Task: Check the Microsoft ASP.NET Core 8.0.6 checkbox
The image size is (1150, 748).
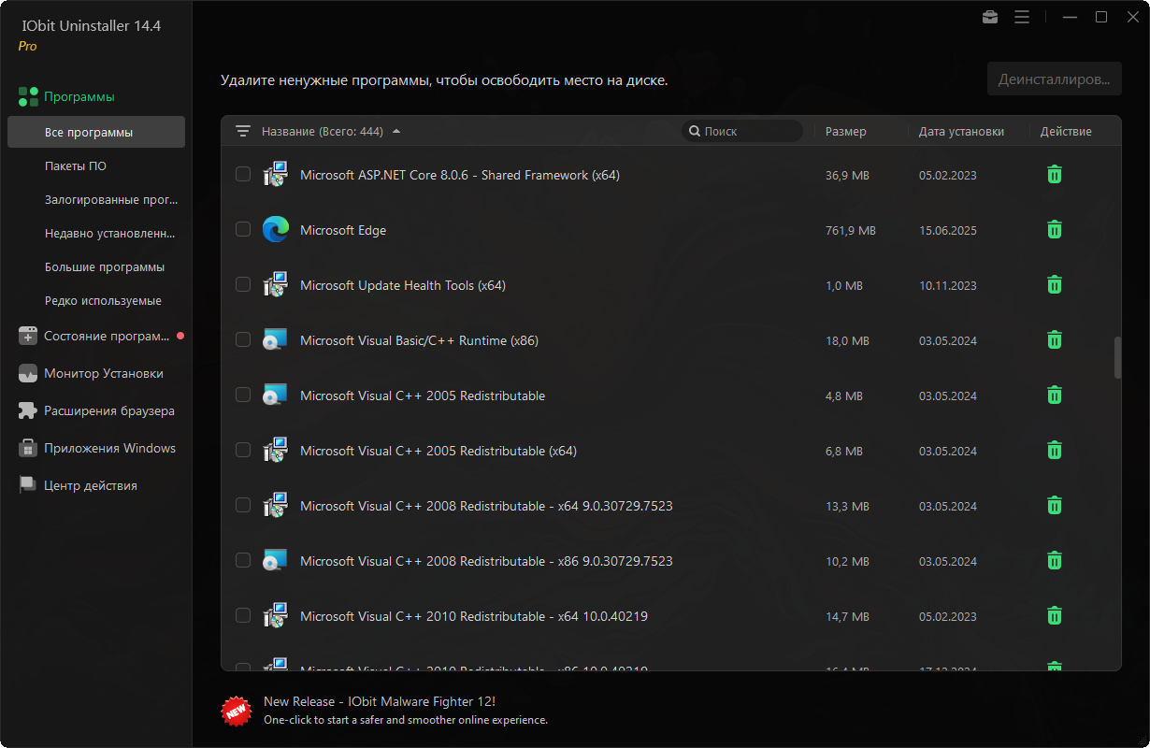Action: coord(243,174)
